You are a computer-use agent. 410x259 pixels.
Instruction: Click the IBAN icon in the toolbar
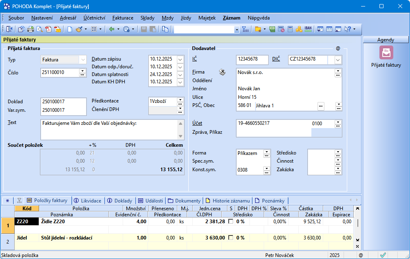[x=308, y=29]
